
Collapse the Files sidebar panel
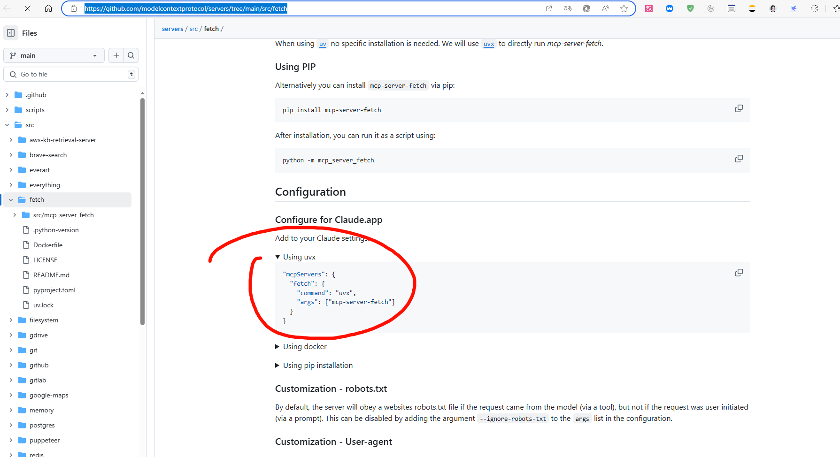10,33
